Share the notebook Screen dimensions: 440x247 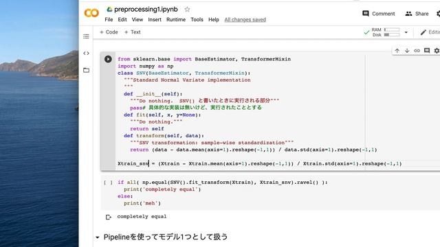pos(417,14)
